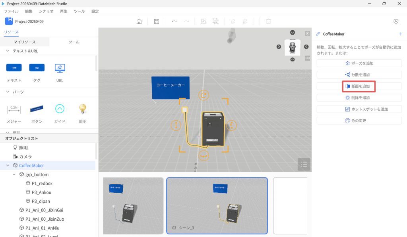
Task: Switch to the マイリソース tab
Action: tap(25, 42)
